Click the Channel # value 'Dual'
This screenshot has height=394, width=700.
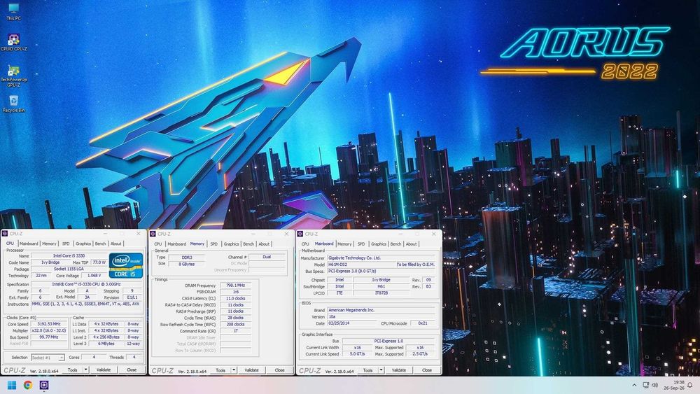click(x=267, y=257)
